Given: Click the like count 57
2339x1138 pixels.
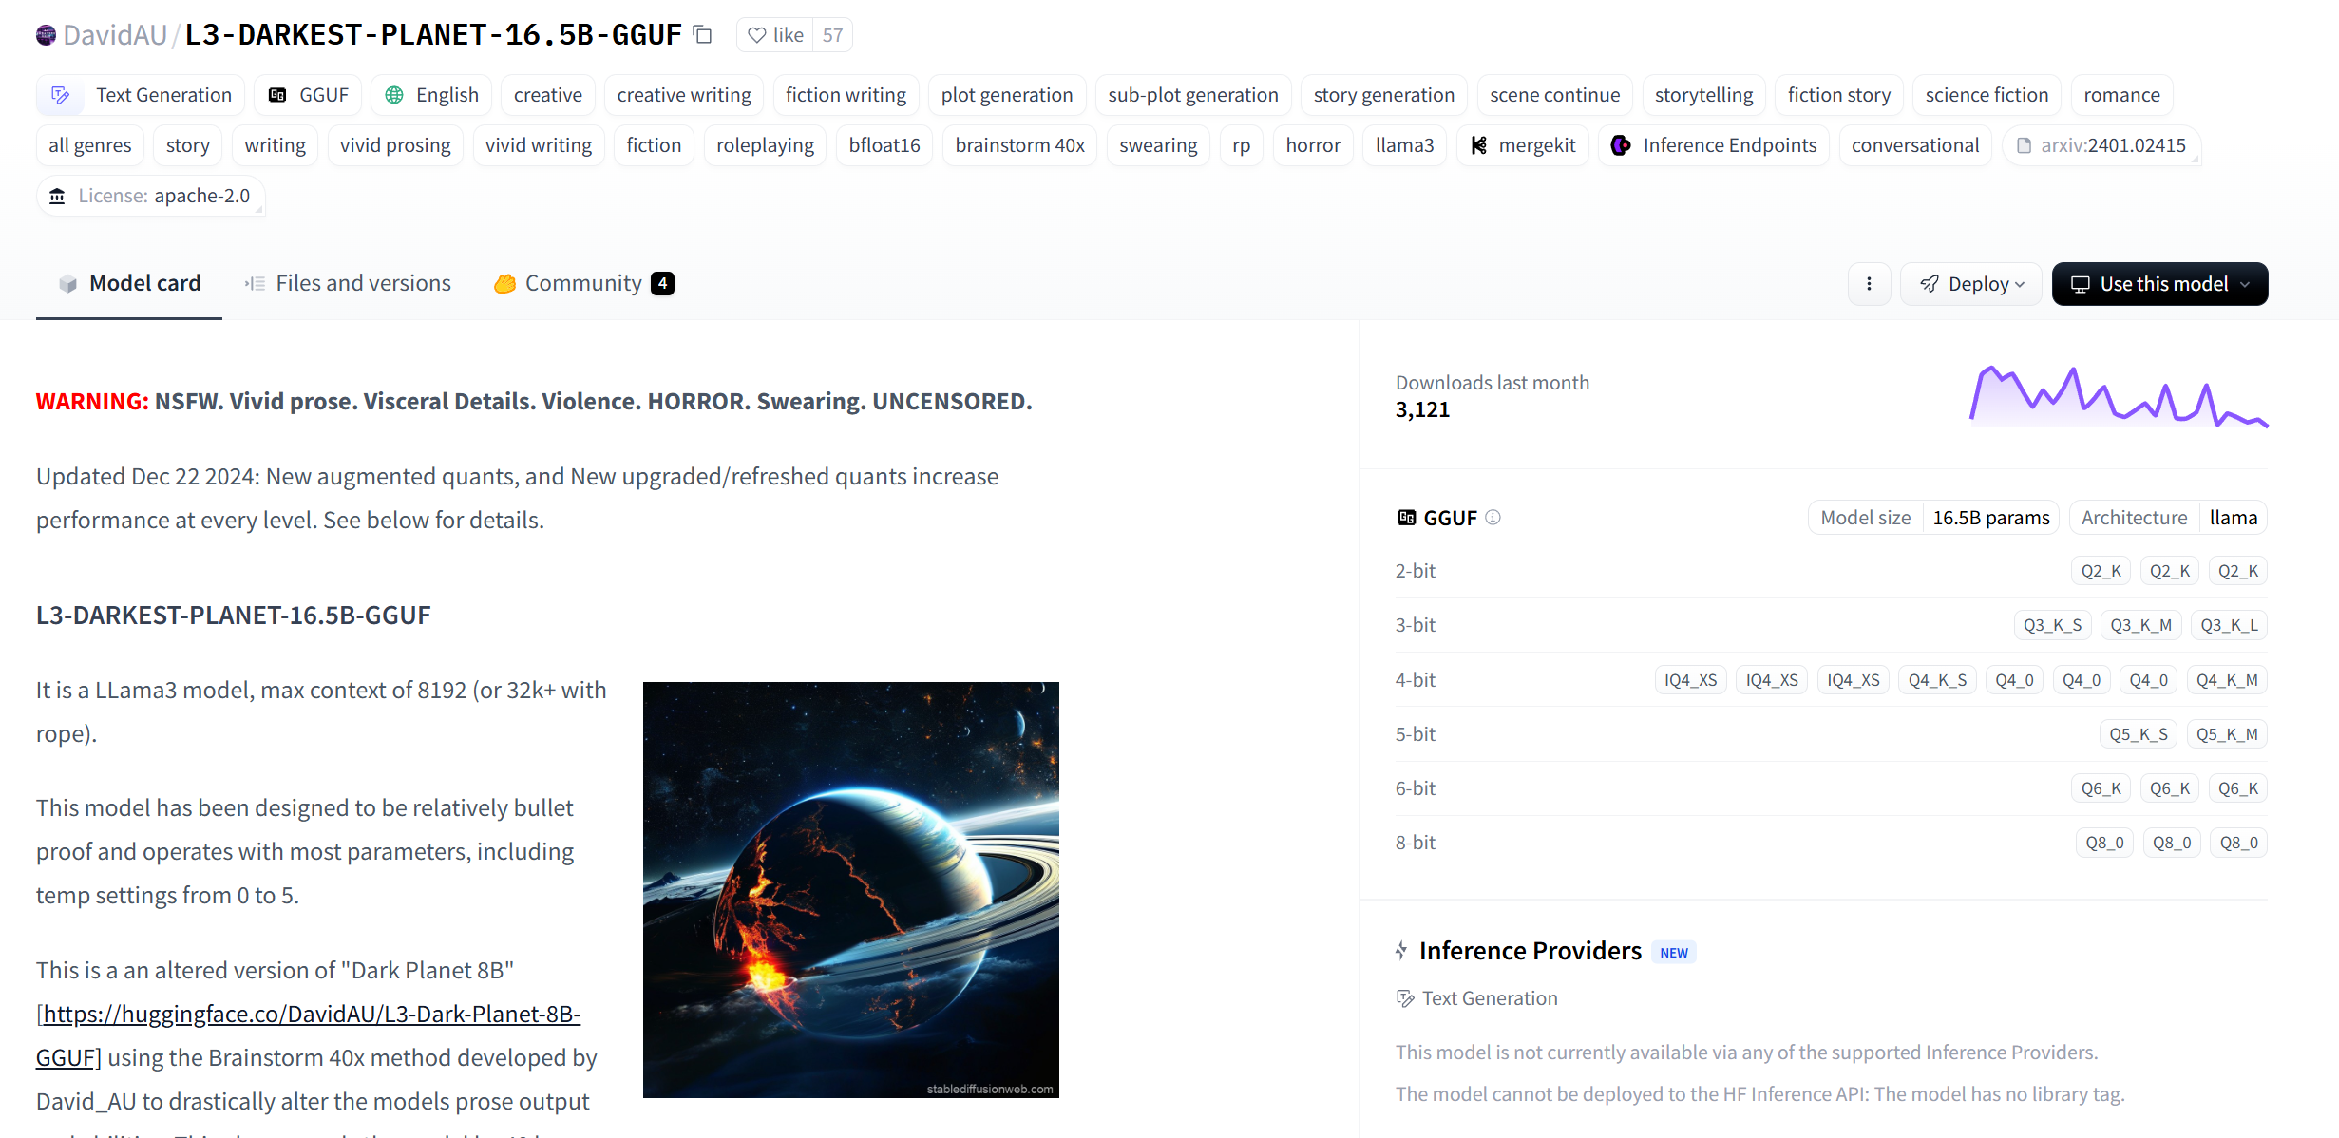Looking at the screenshot, I should pos(832,35).
